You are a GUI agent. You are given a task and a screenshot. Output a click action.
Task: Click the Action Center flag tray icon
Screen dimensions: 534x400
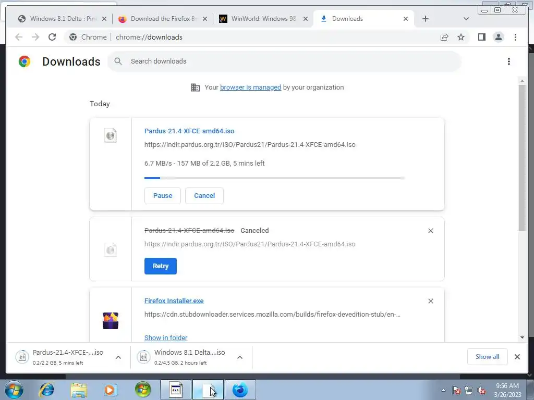coord(456,390)
